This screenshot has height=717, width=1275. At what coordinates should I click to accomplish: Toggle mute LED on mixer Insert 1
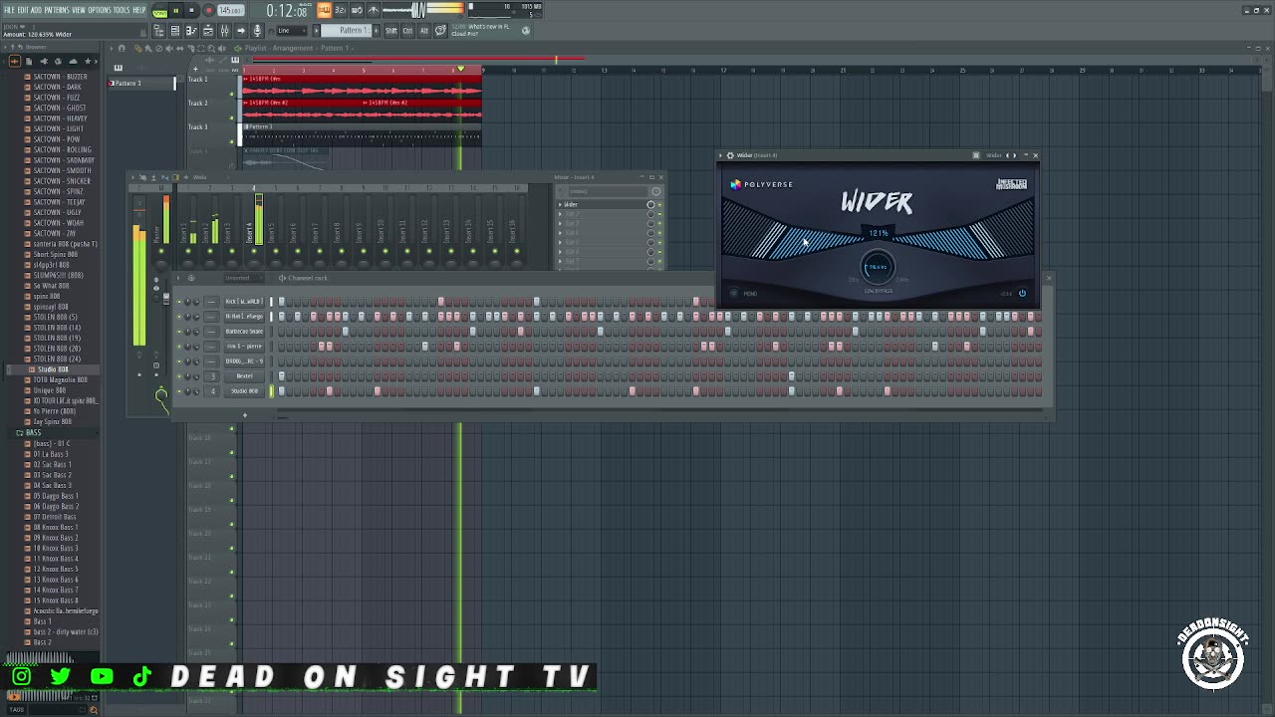click(x=188, y=251)
